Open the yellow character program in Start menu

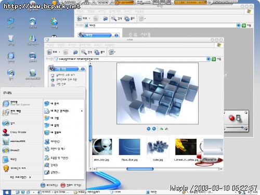point(15,168)
